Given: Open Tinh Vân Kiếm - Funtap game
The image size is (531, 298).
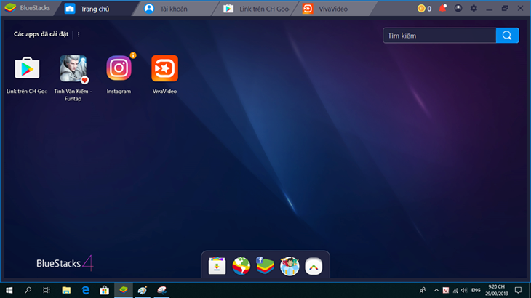Looking at the screenshot, I should 73,68.
